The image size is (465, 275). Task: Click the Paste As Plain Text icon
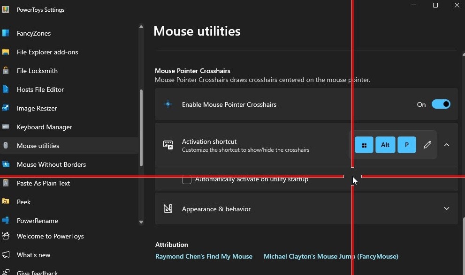(x=6, y=183)
